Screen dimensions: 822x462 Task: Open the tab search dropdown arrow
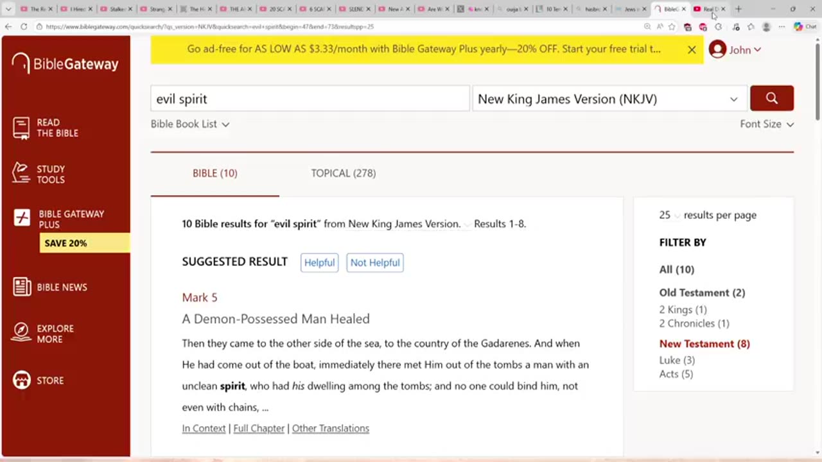click(8, 9)
